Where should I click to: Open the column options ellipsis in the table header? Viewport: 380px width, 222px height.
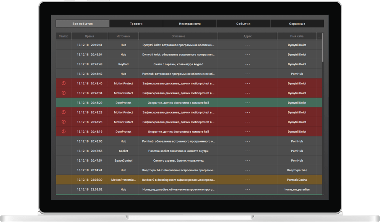pyautogui.click(x=319, y=36)
